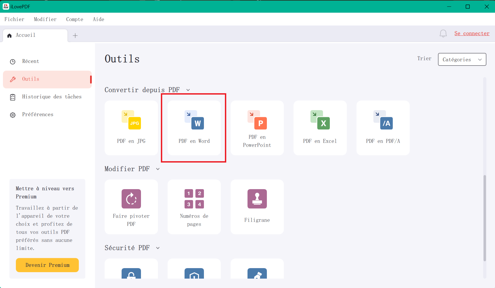This screenshot has width=495, height=288.
Task: Click the Historique des tâches clipboard icon
Action: tap(13, 97)
